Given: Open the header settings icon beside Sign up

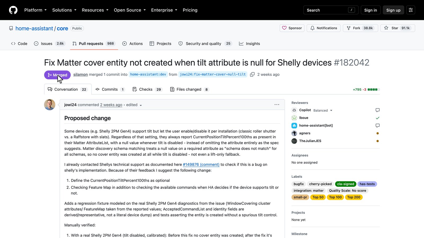Looking at the screenshot, I should 411,10.
